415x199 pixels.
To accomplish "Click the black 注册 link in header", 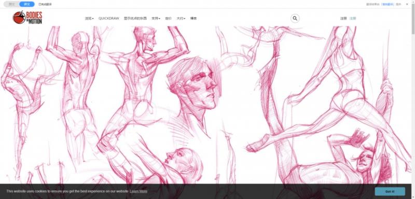I will click(343, 19).
